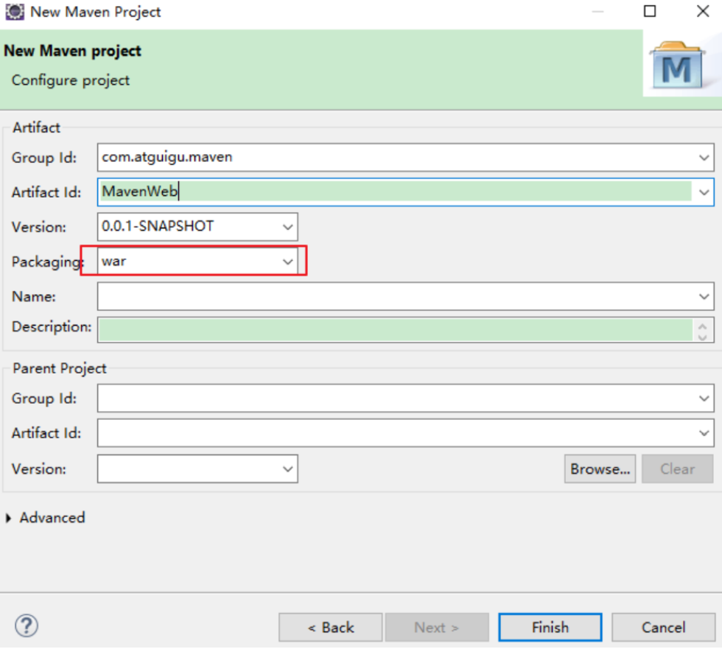Image resolution: width=722 pixels, height=649 pixels.
Task: Click the Cancel button
Action: click(663, 627)
